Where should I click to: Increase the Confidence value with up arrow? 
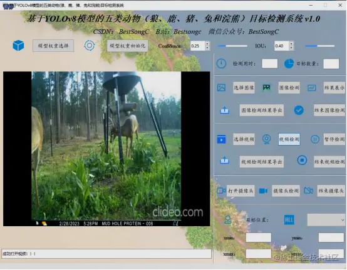(207, 44)
